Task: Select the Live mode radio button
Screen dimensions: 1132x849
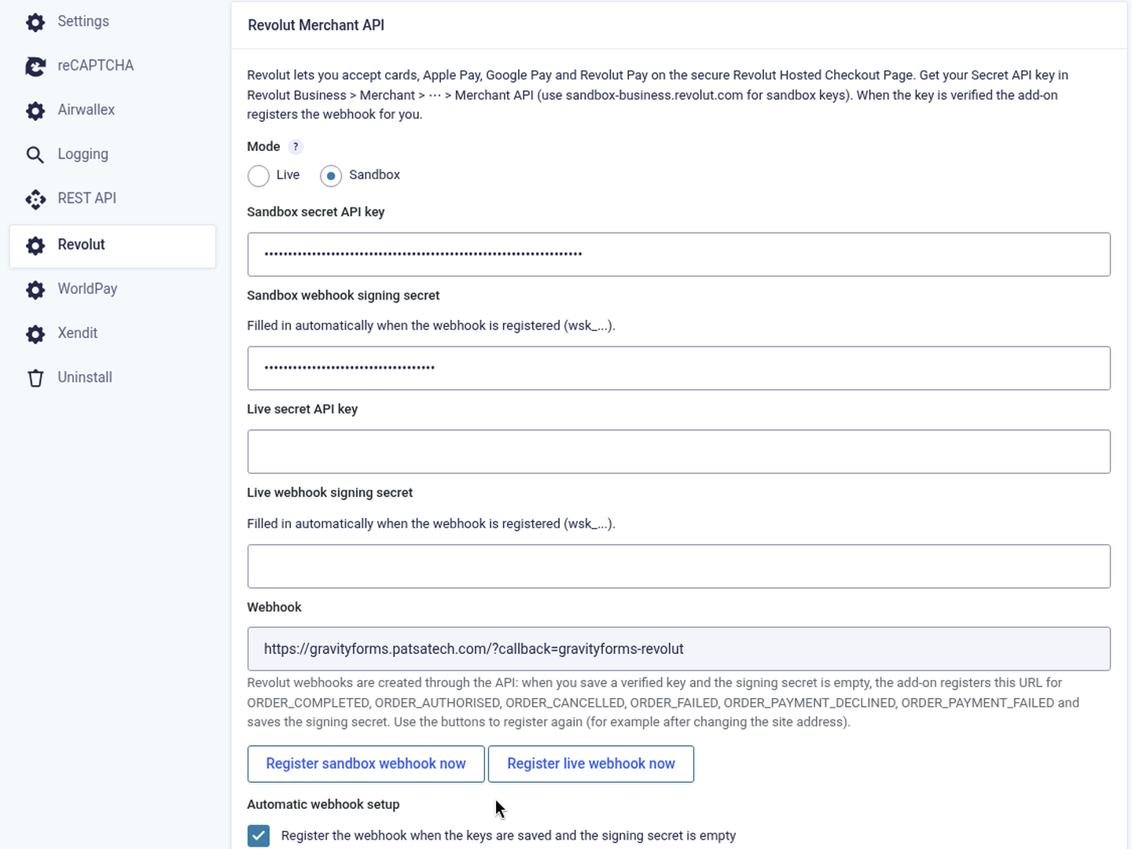Action: coord(259,175)
